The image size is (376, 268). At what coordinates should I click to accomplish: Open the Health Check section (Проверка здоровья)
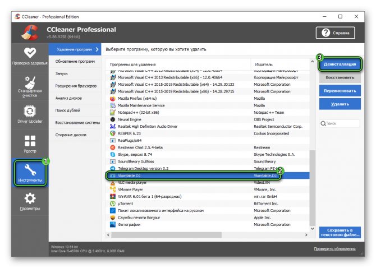point(30,56)
